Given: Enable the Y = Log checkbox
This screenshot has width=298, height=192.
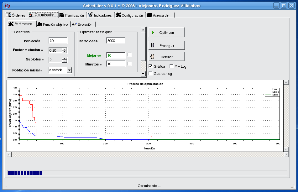Looking at the screenshot, I should coord(171,66).
